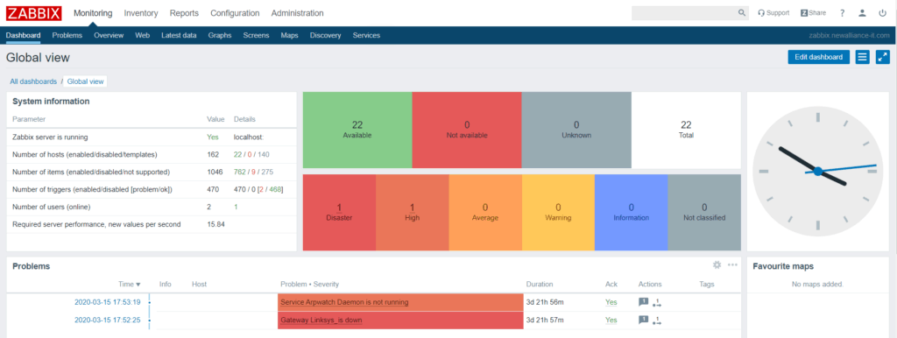Open problem time 2020-03-15 17:53:19
Viewport: 897px width, 338px height.
[108, 302]
